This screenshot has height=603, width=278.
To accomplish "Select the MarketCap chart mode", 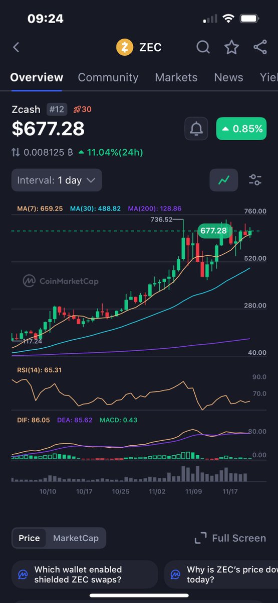I will pos(76,538).
